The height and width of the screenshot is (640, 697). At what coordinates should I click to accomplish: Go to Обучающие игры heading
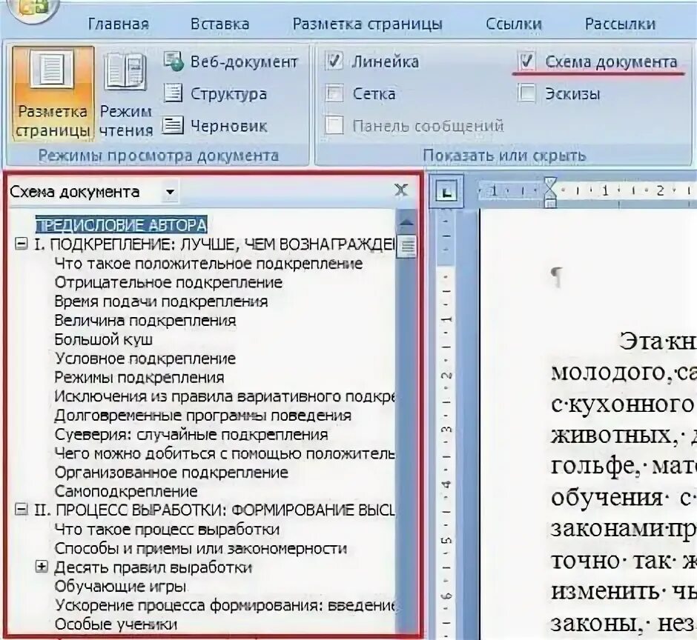(120, 587)
